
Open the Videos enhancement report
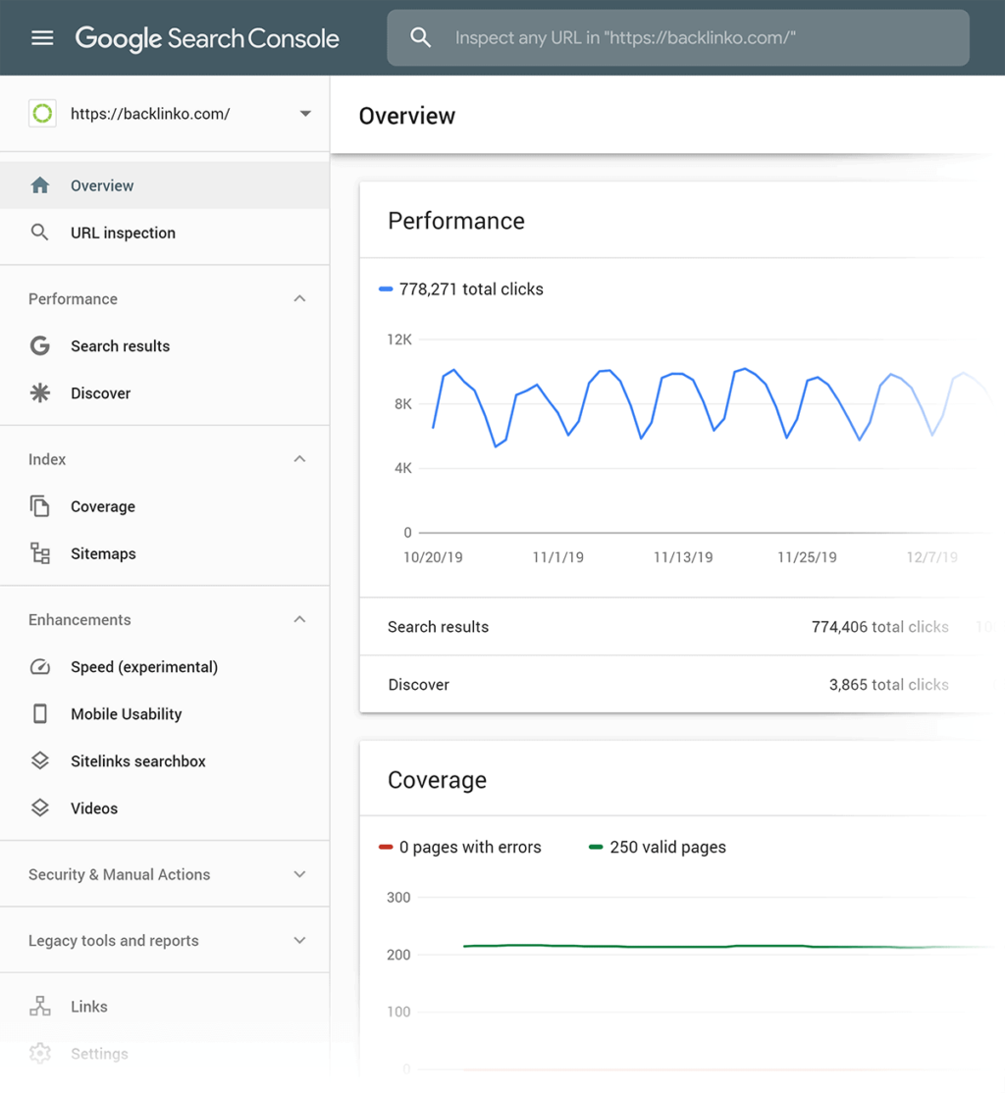(x=94, y=808)
